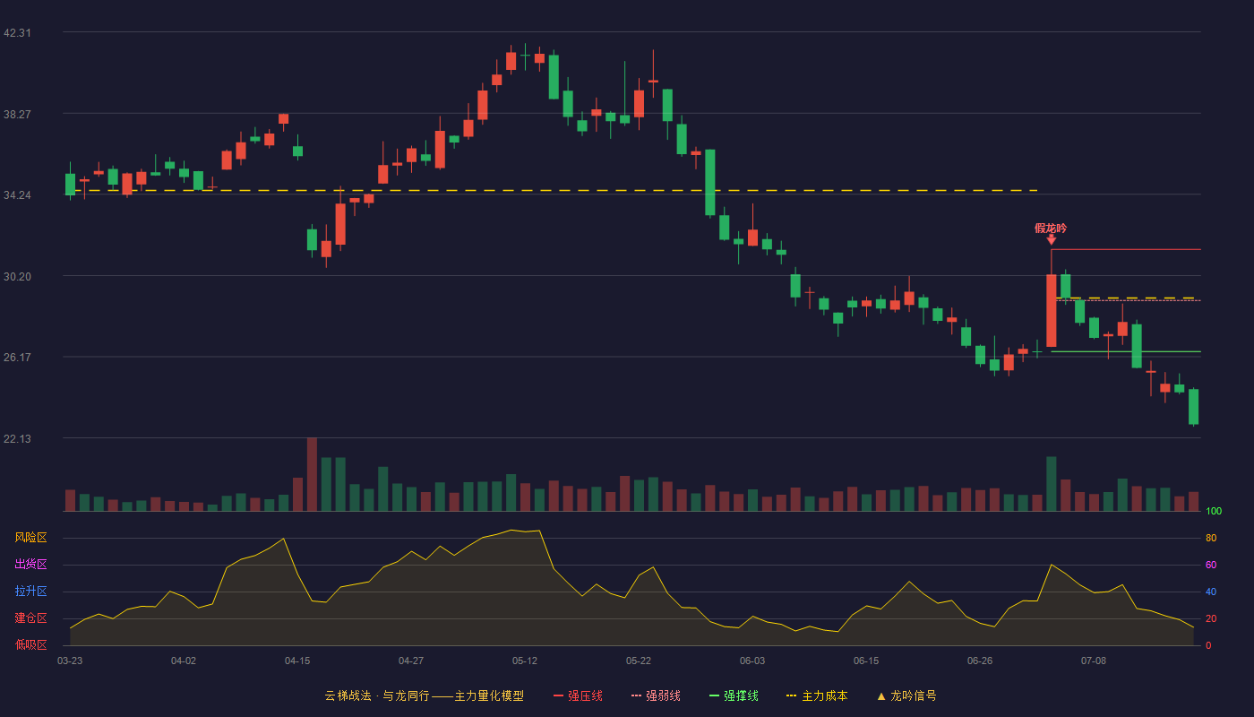The height and width of the screenshot is (717, 1254).
Task: Click the 03-23 date label
Action: point(70,661)
